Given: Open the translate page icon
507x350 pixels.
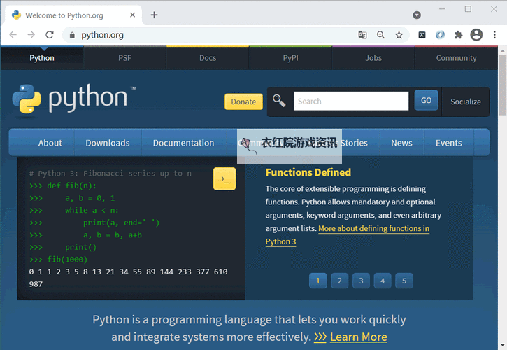Looking at the screenshot, I should [x=362, y=34].
